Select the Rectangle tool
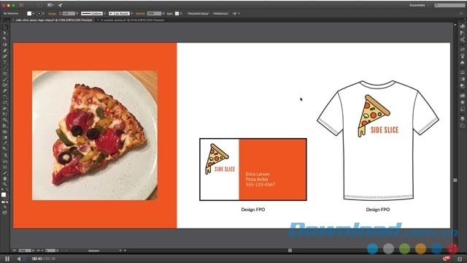Image resolution: width=467 pixels, height=263 pixels. 4,74
